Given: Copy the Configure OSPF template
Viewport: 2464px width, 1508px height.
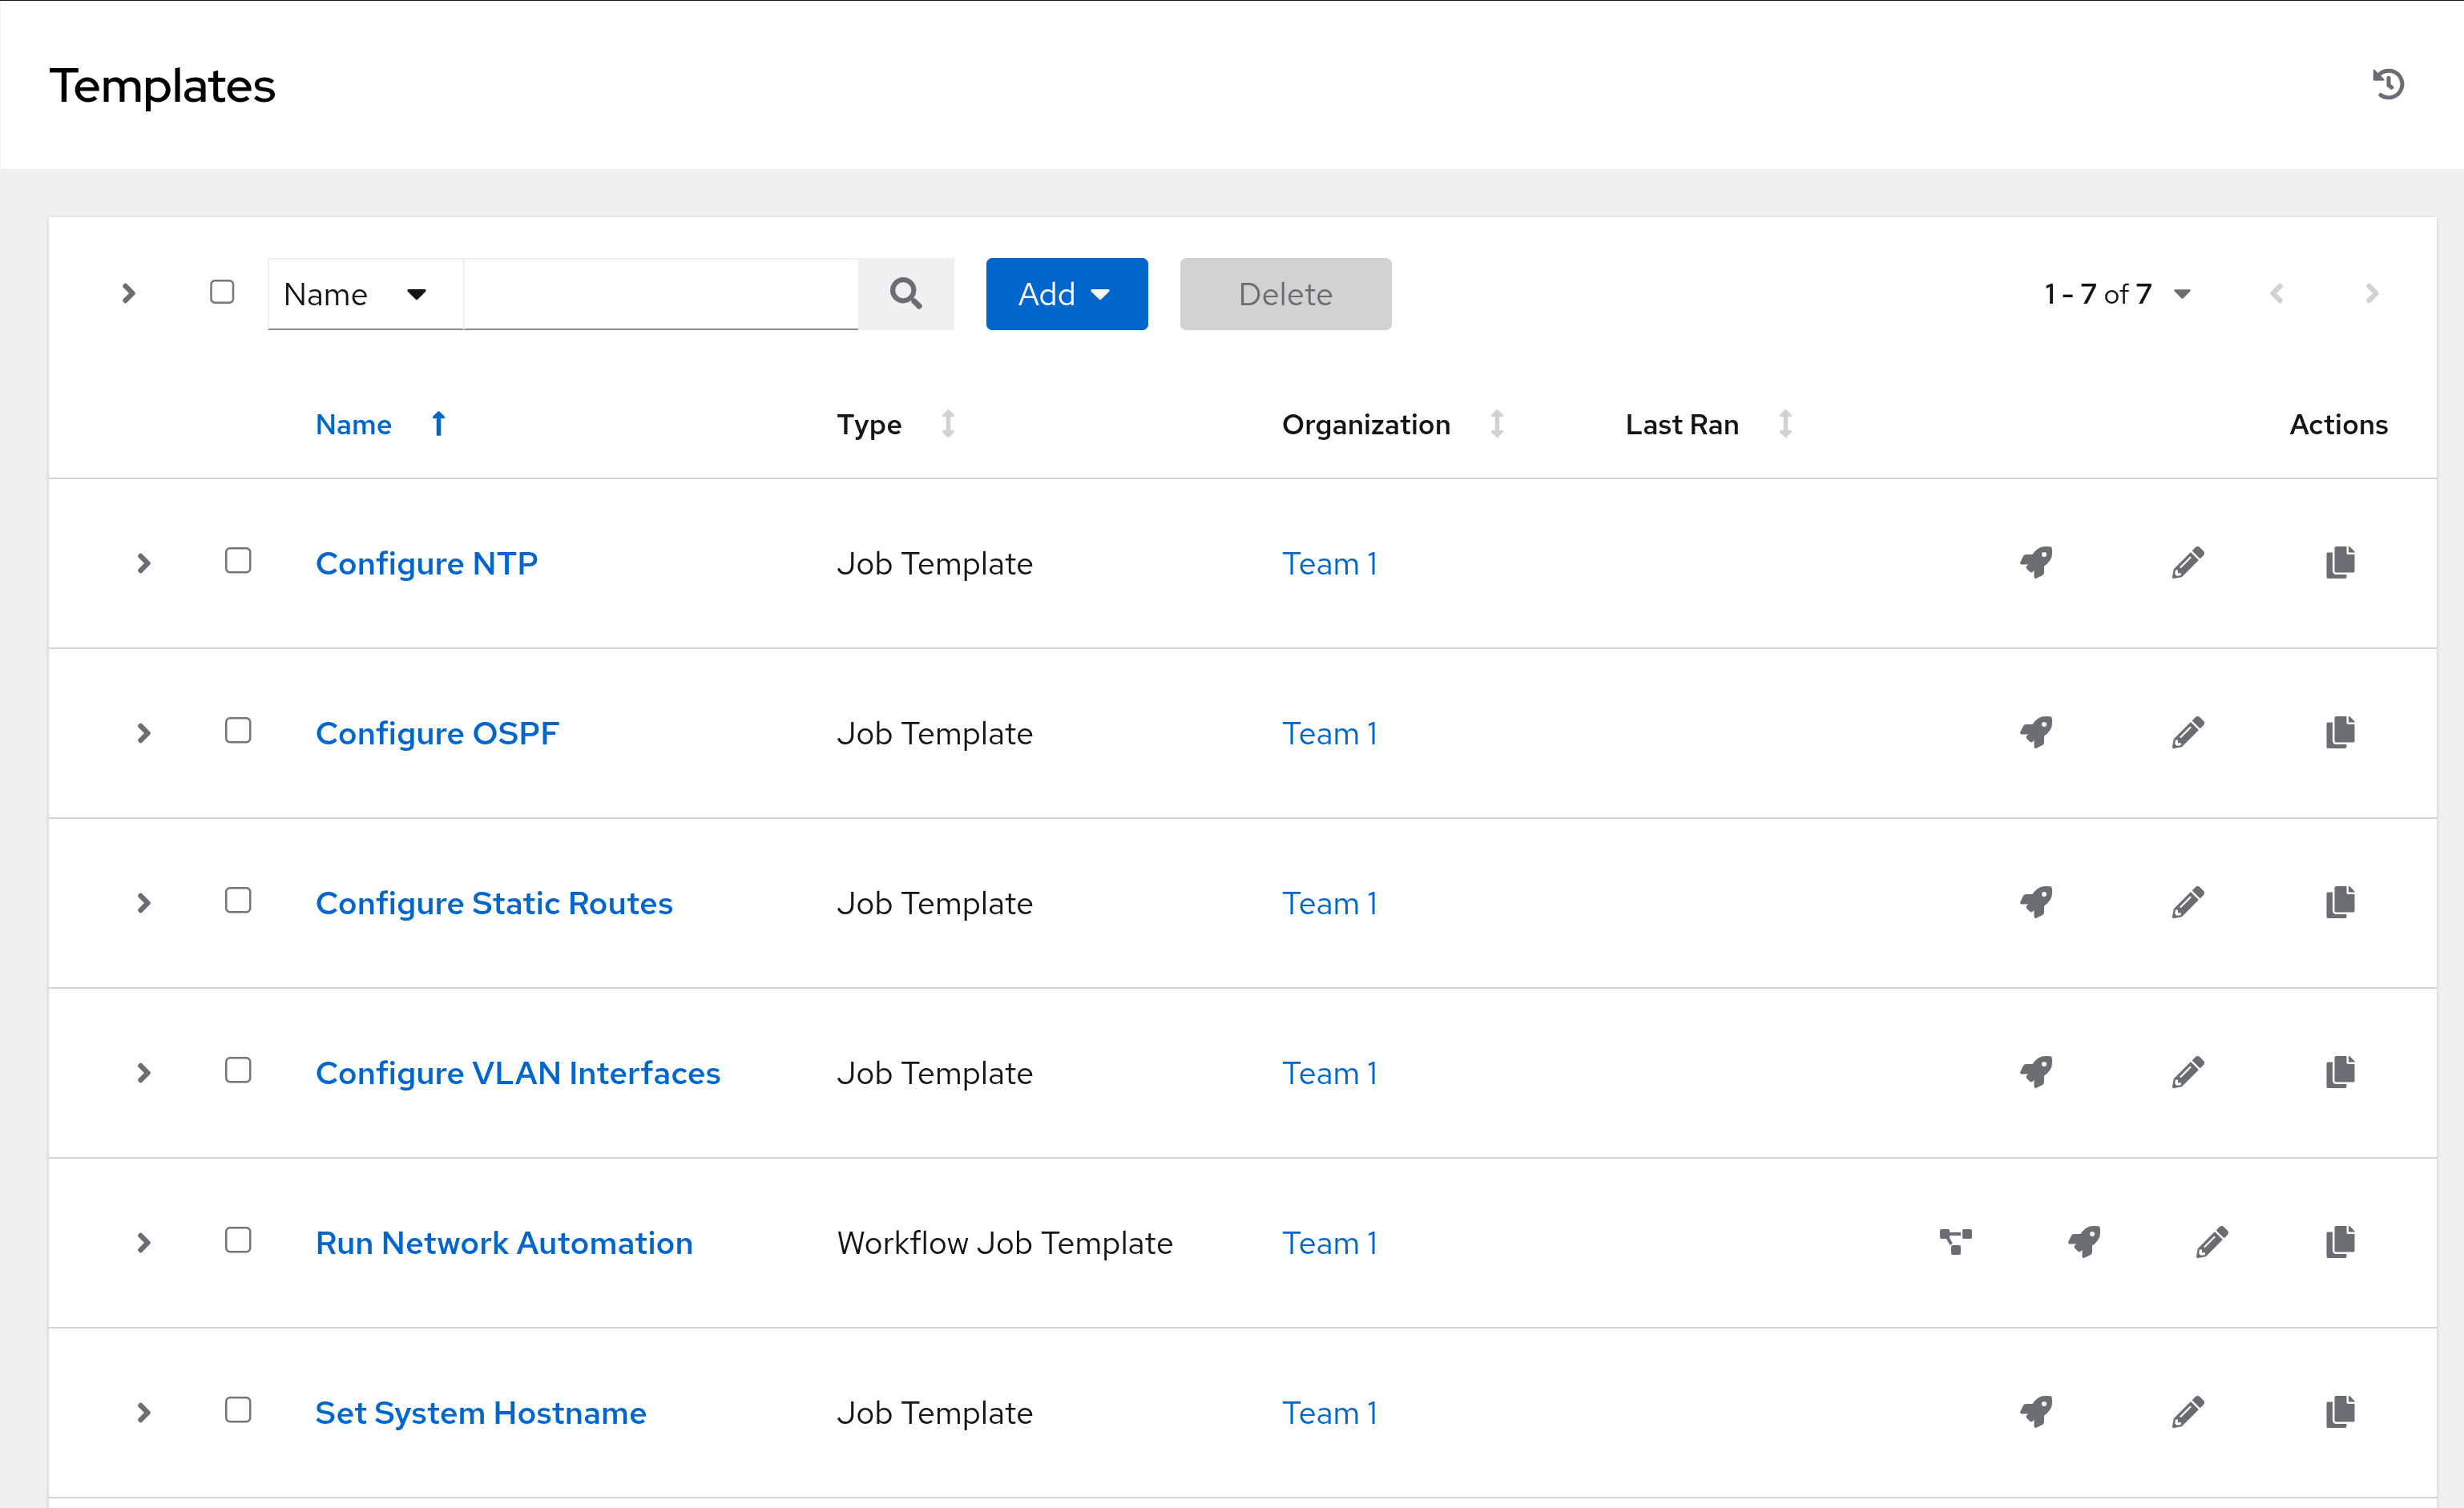Looking at the screenshot, I should coord(2340,733).
